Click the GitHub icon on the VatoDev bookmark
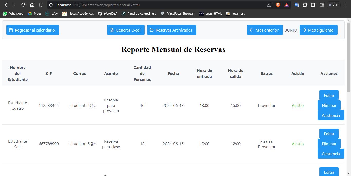Screen dimensions: 351x176 coord(100,13)
